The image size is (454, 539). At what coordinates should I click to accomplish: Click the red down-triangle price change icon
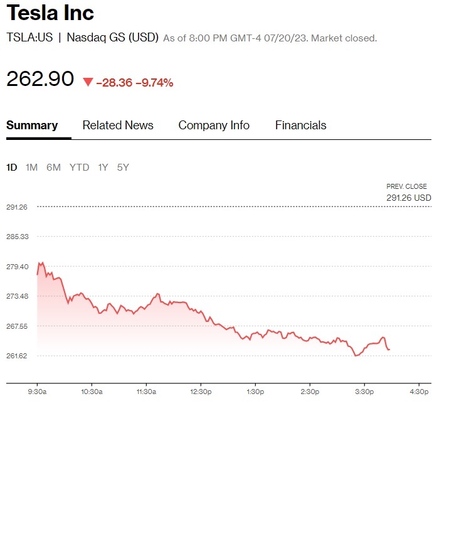[88, 82]
